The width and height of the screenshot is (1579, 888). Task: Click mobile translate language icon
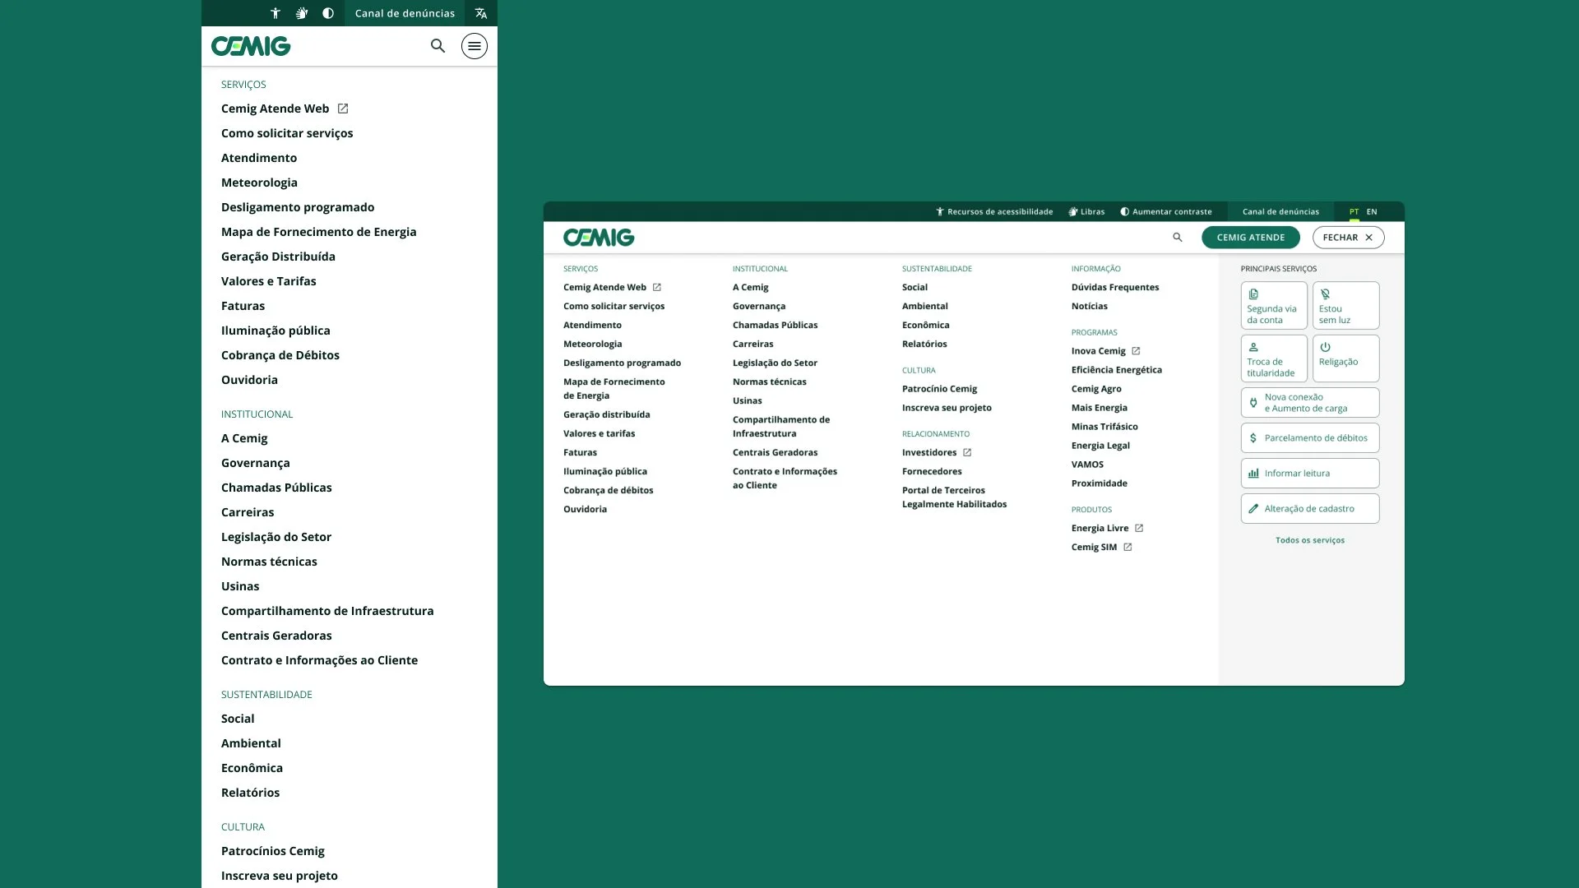481,13
